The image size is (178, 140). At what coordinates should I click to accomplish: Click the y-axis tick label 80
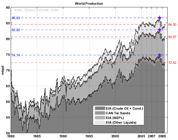pos(8,39)
